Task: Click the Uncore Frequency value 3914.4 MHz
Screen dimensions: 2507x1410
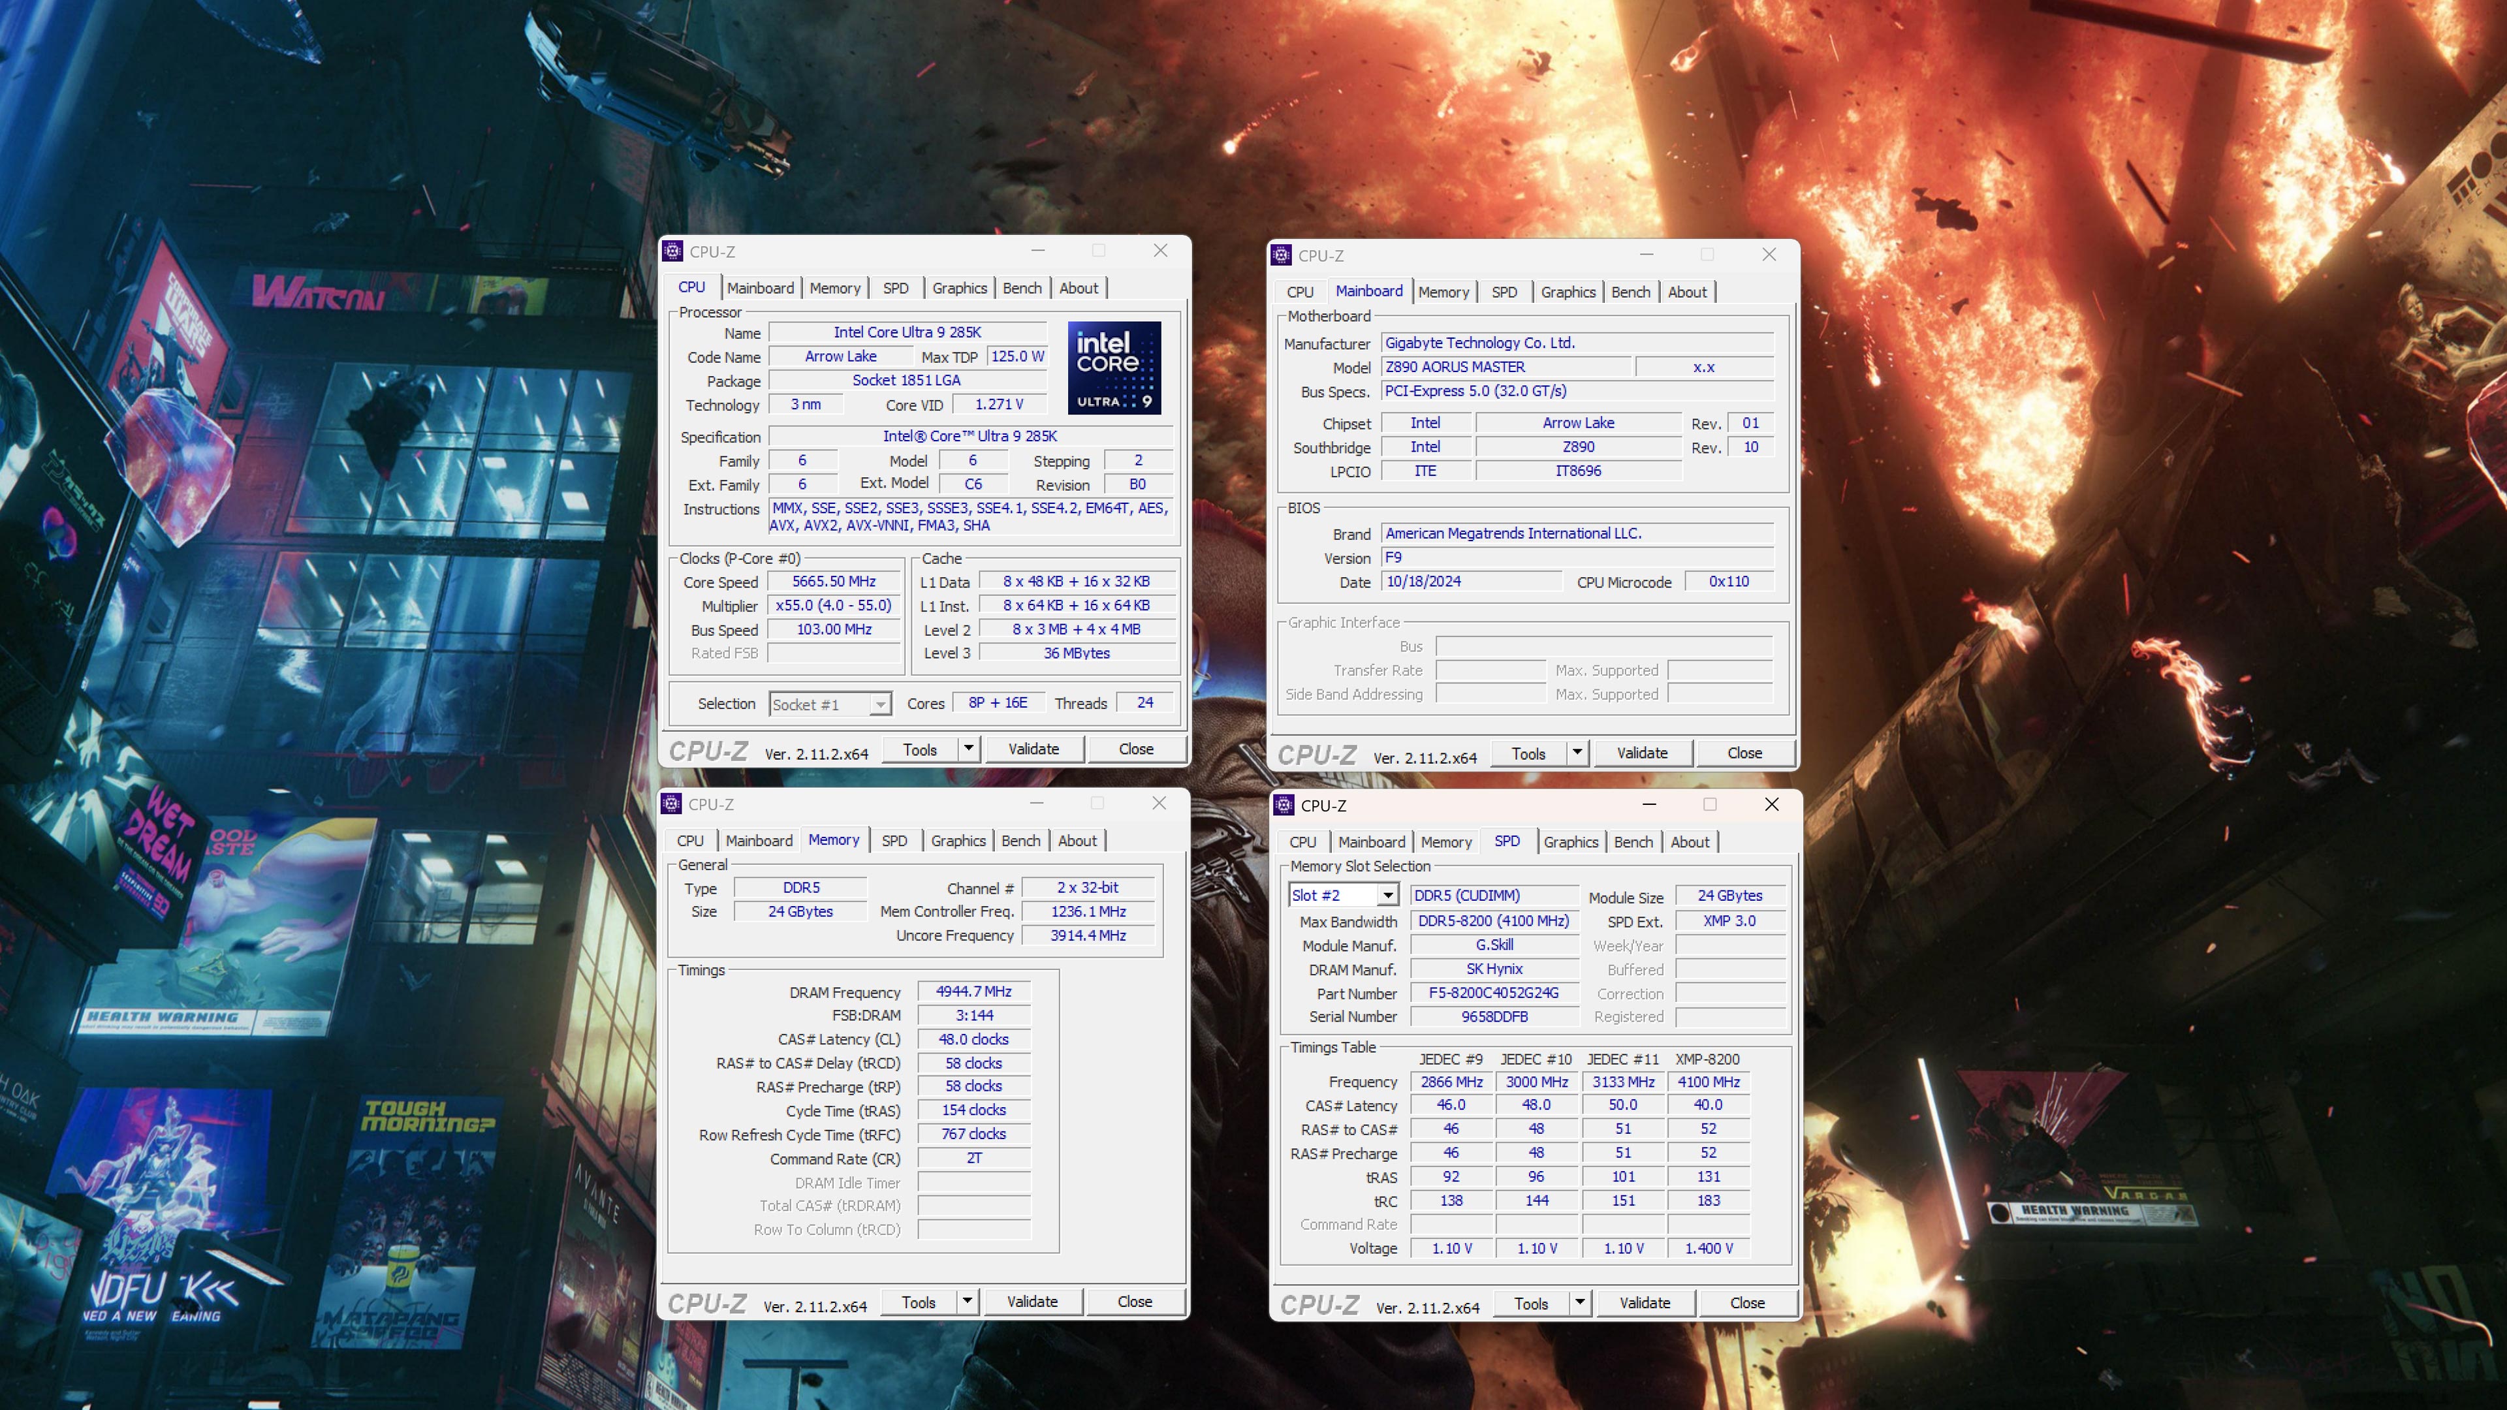Action: pos(1088,935)
